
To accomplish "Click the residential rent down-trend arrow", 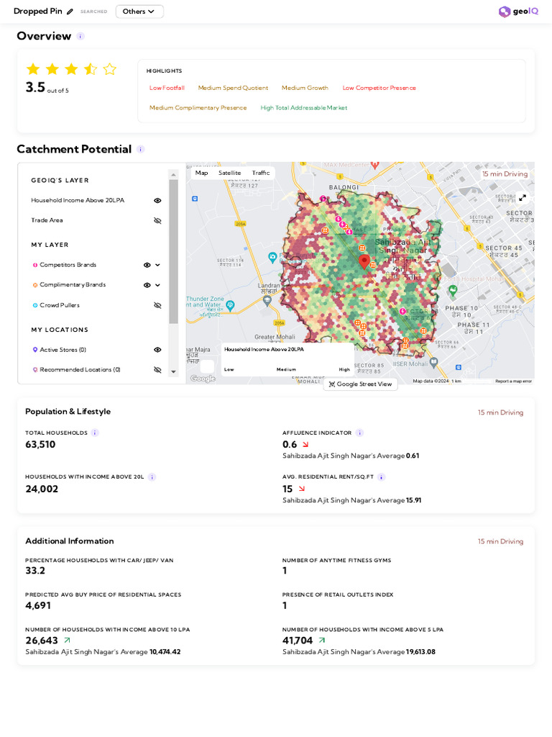I will click(301, 489).
